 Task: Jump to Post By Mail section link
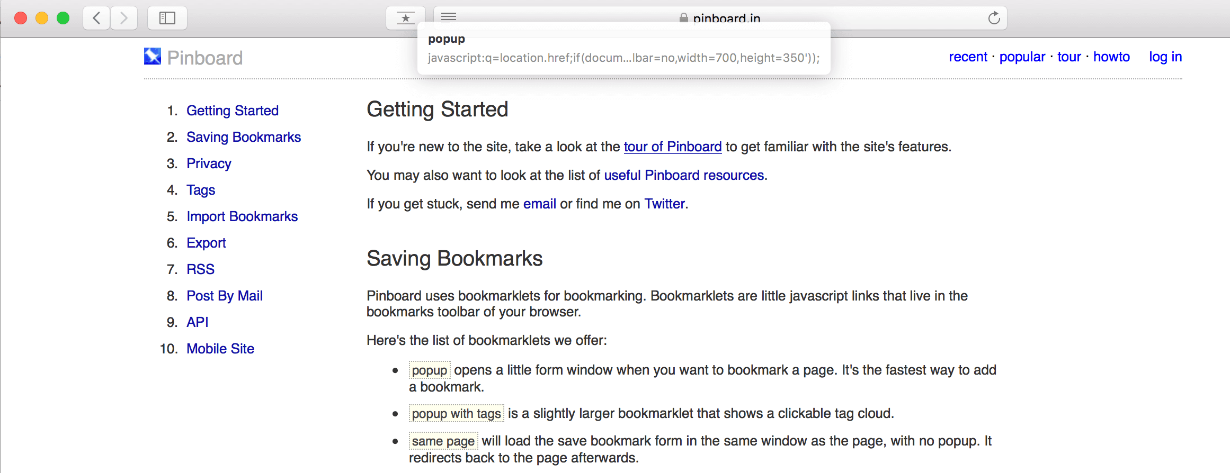225,296
